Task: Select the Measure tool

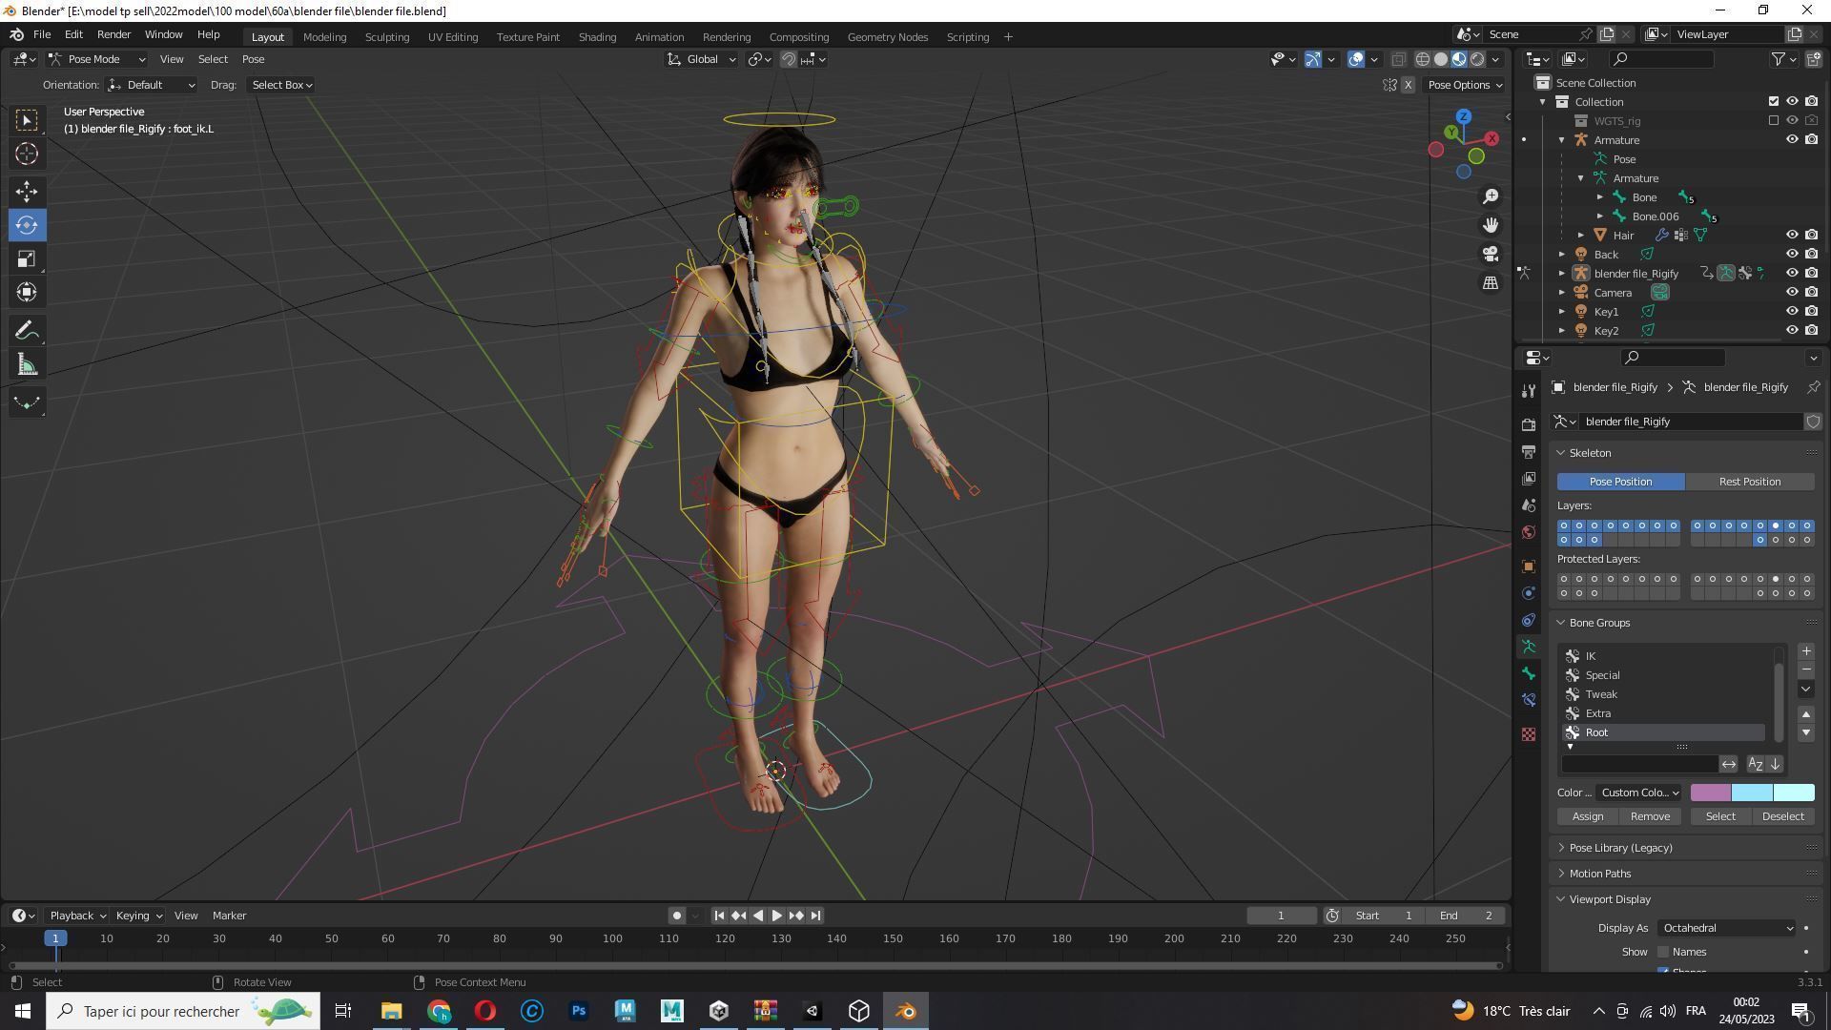Action: [27, 365]
